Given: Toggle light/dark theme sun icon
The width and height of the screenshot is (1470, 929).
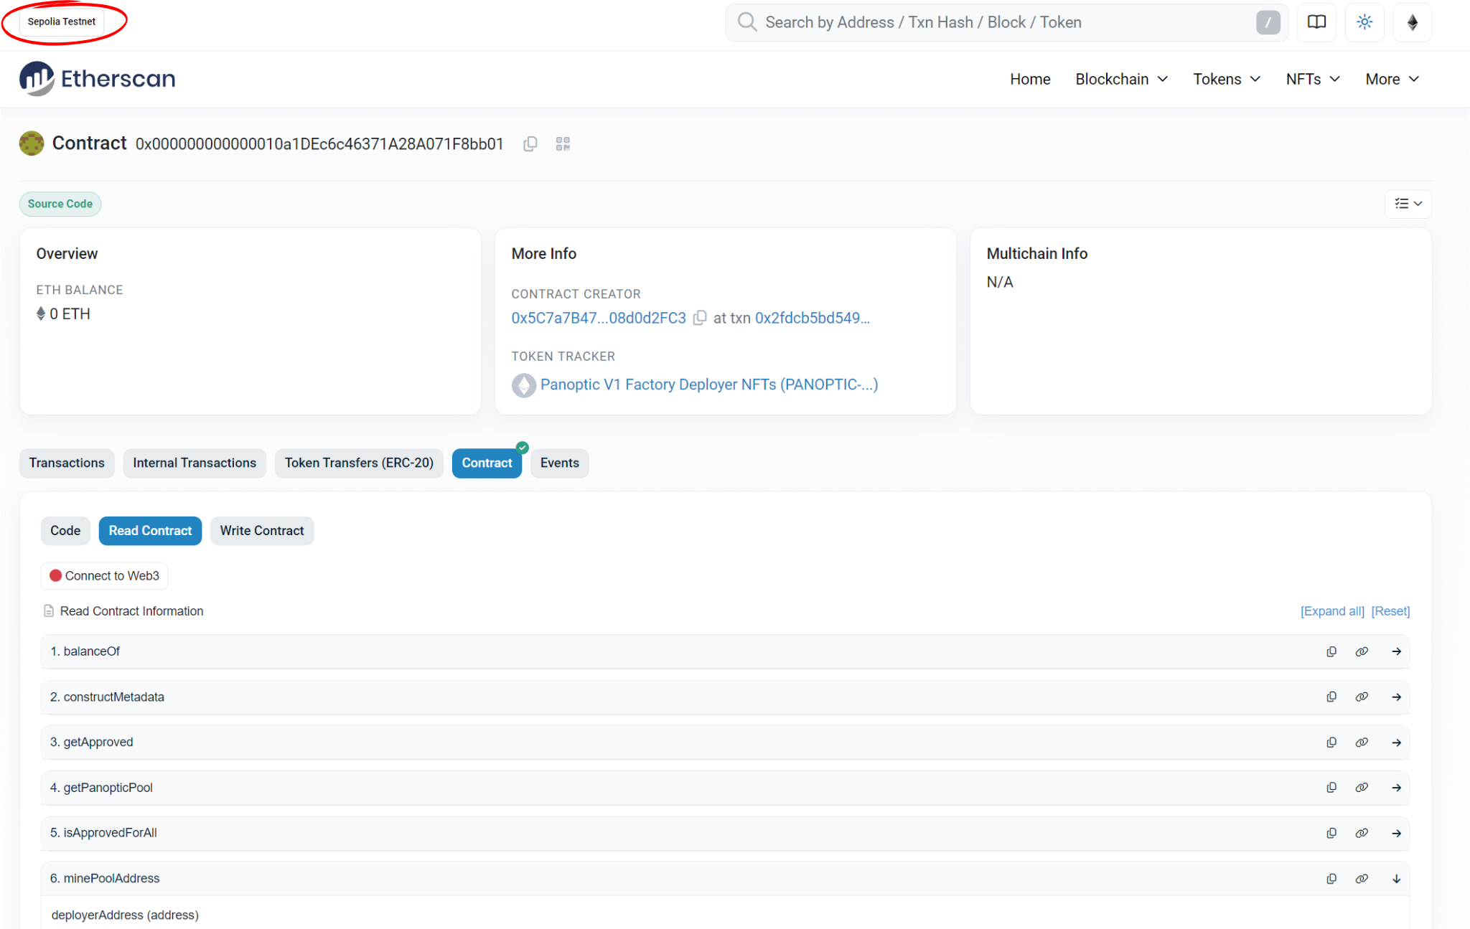Looking at the screenshot, I should 1364,22.
